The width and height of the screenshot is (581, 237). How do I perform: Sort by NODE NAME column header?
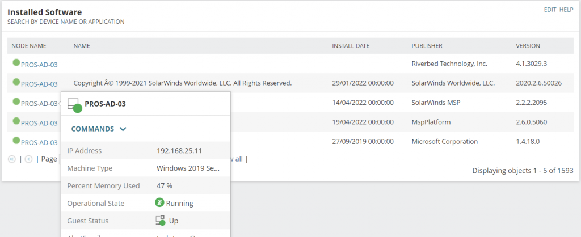29,46
